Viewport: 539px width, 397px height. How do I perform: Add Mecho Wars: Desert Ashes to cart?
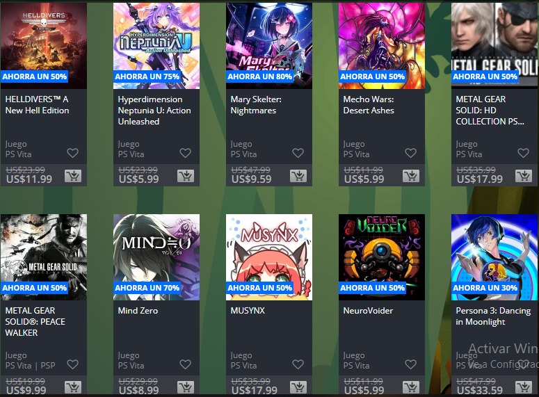pyautogui.click(x=411, y=176)
